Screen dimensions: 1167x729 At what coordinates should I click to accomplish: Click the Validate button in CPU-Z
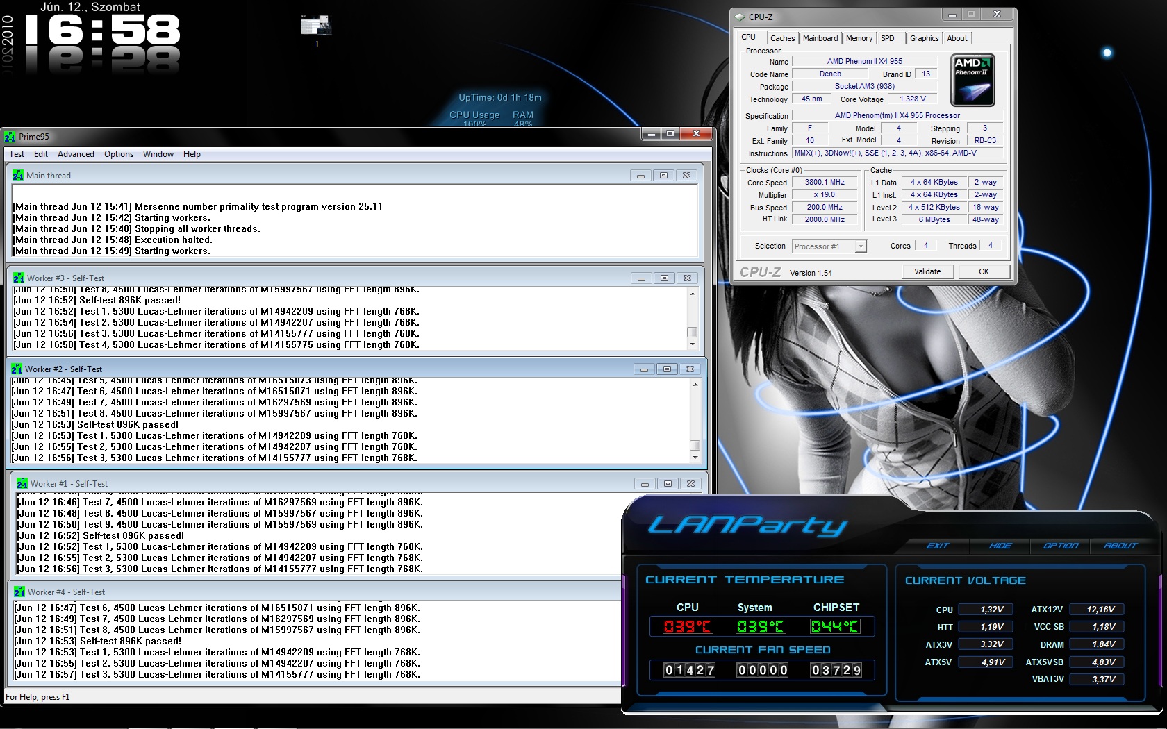click(927, 271)
